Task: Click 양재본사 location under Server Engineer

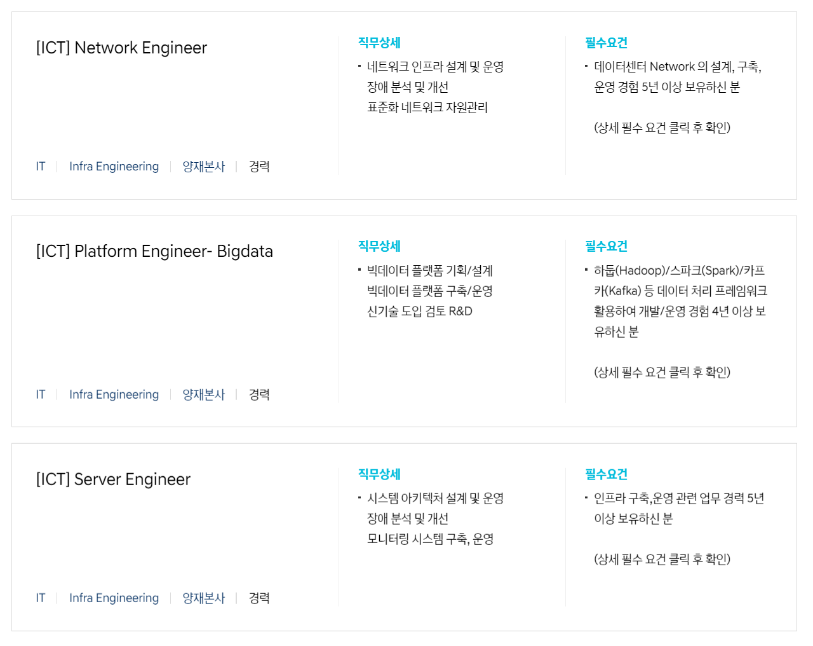Action: click(204, 598)
